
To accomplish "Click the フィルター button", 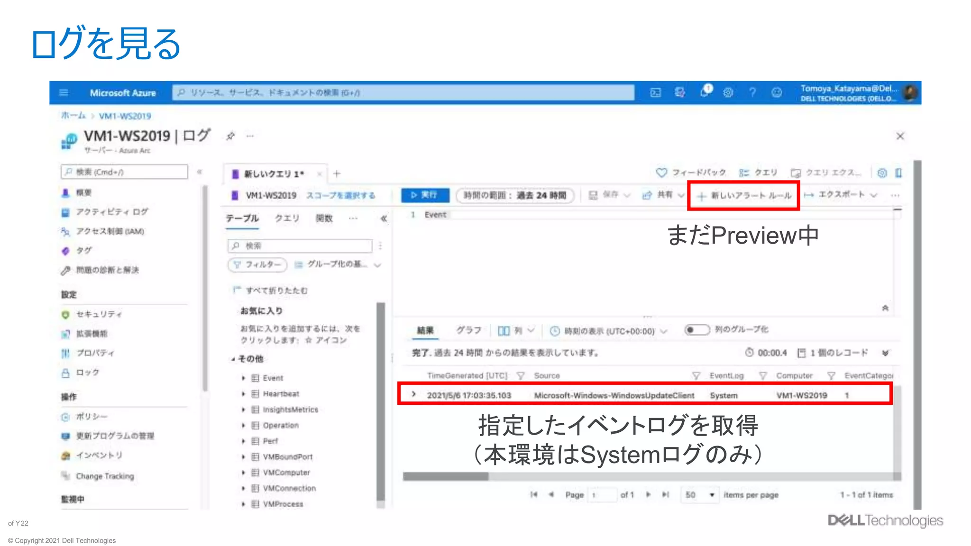I will [x=257, y=264].
